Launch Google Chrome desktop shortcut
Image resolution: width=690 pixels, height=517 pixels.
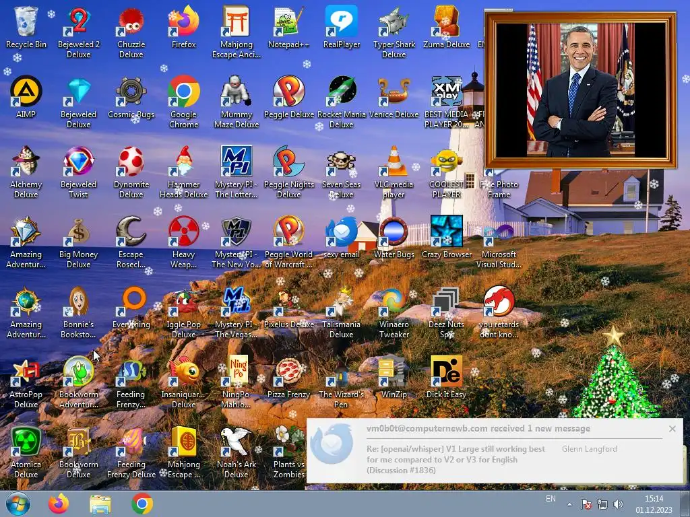tap(183, 102)
